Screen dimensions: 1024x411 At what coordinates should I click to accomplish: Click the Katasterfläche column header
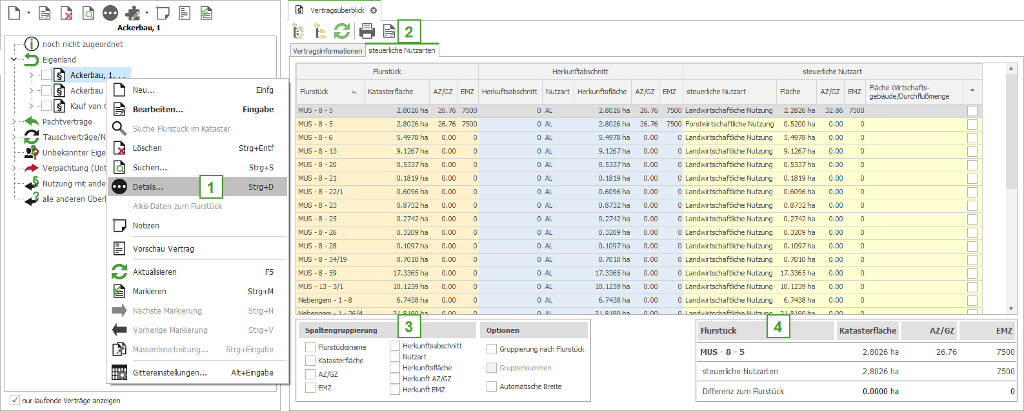(x=390, y=92)
